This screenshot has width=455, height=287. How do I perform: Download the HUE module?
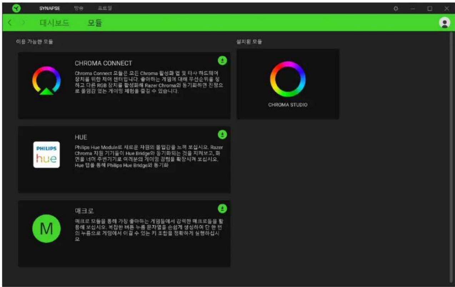click(x=222, y=135)
